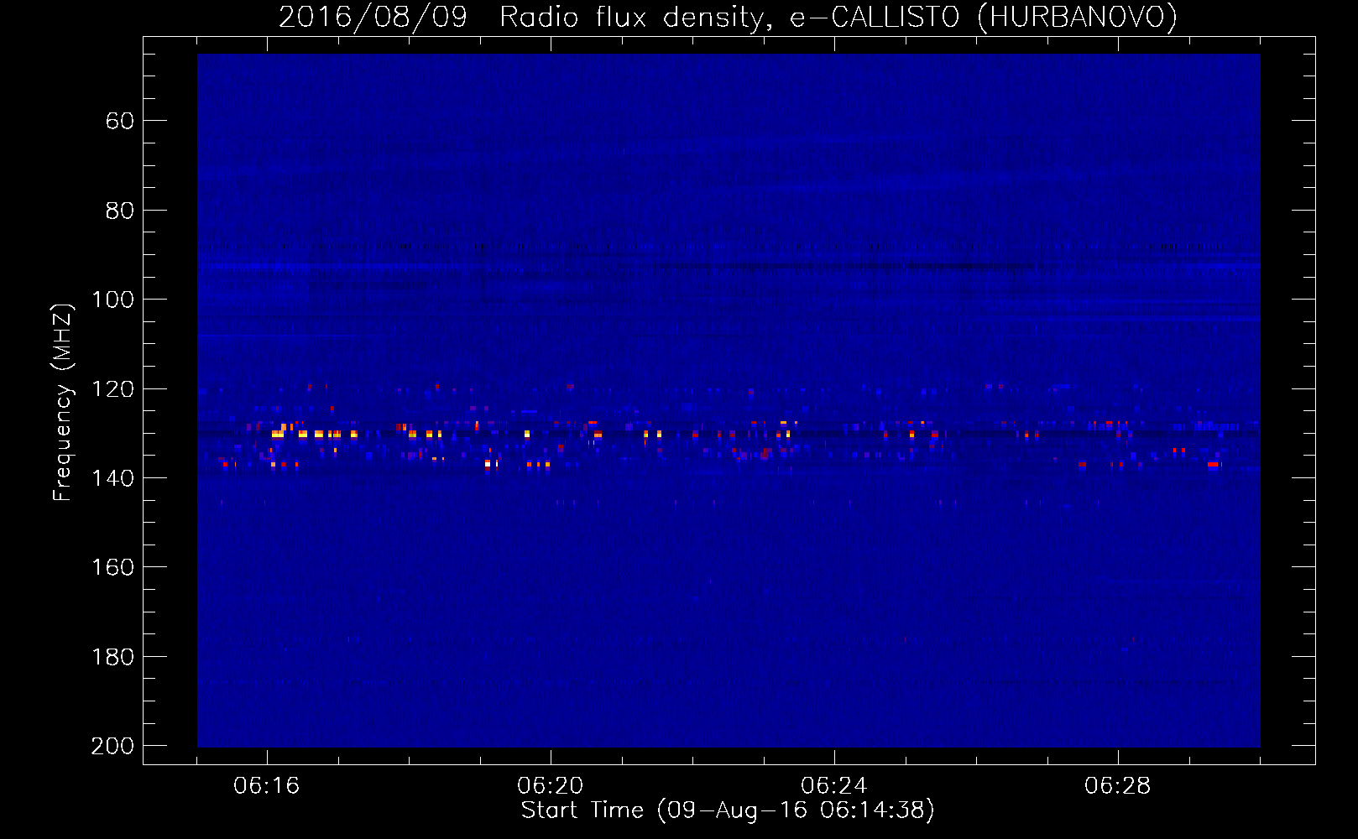The image size is (1358, 839).
Task: Click the 140 frequency tick label
Action: click(x=113, y=478)
